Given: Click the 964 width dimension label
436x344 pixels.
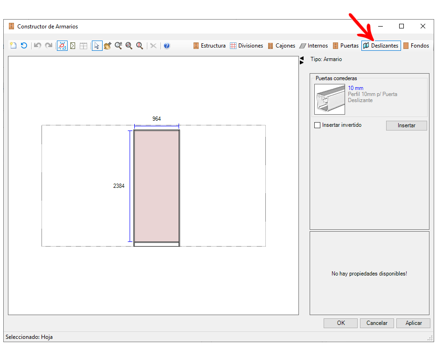Looking at the screenshot, I should coord(157,119).
